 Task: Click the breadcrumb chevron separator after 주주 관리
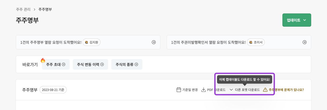coord(35,9)
